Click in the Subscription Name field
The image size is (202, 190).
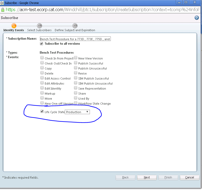(75, 39)
